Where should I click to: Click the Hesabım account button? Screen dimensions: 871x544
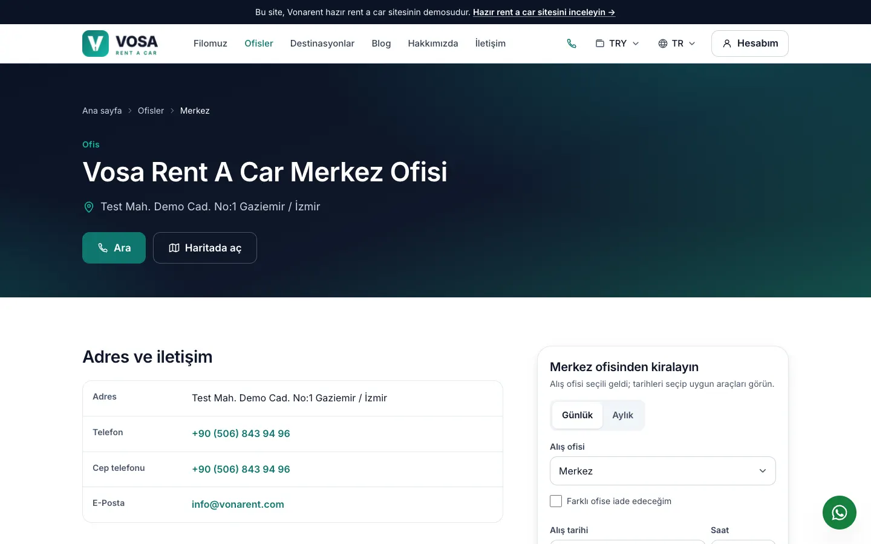(750, 44)
